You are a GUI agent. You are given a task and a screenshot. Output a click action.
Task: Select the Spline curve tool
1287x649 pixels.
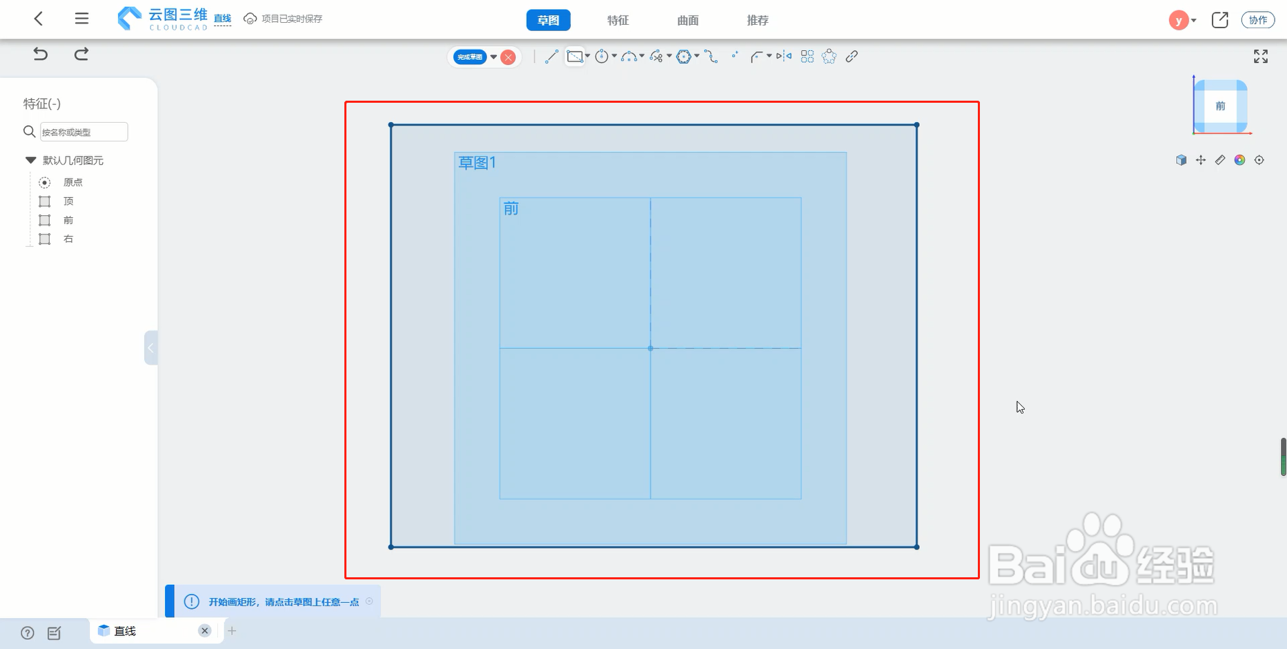[711, 57]
